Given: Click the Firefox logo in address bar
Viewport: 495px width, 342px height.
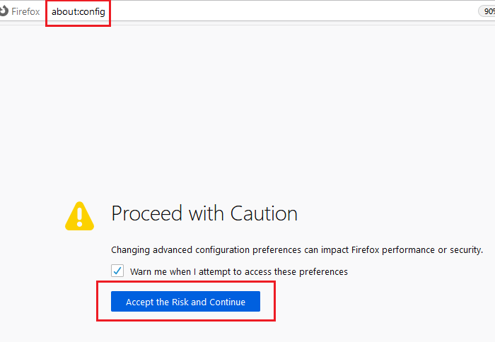Looking at the screenshot, I should [4, 12].
